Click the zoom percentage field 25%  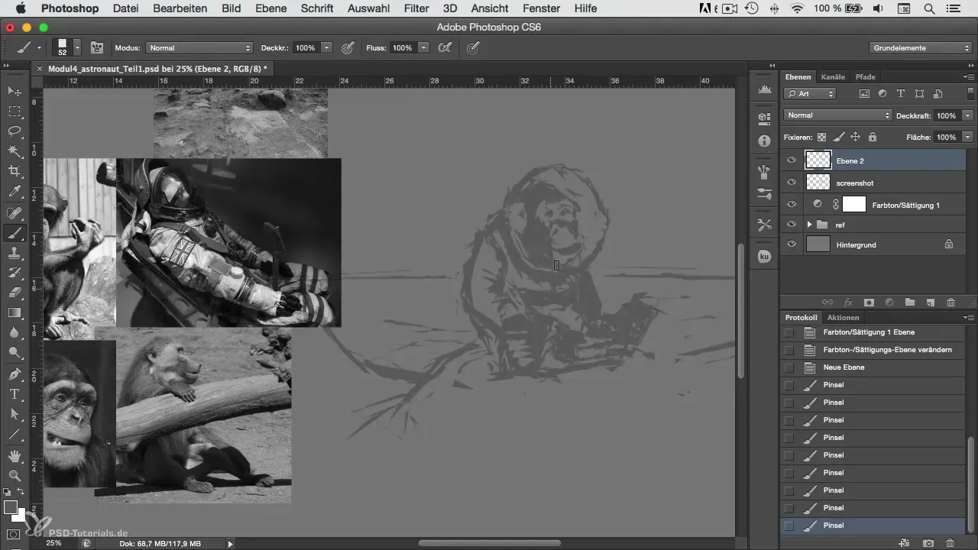pos(54,543)
